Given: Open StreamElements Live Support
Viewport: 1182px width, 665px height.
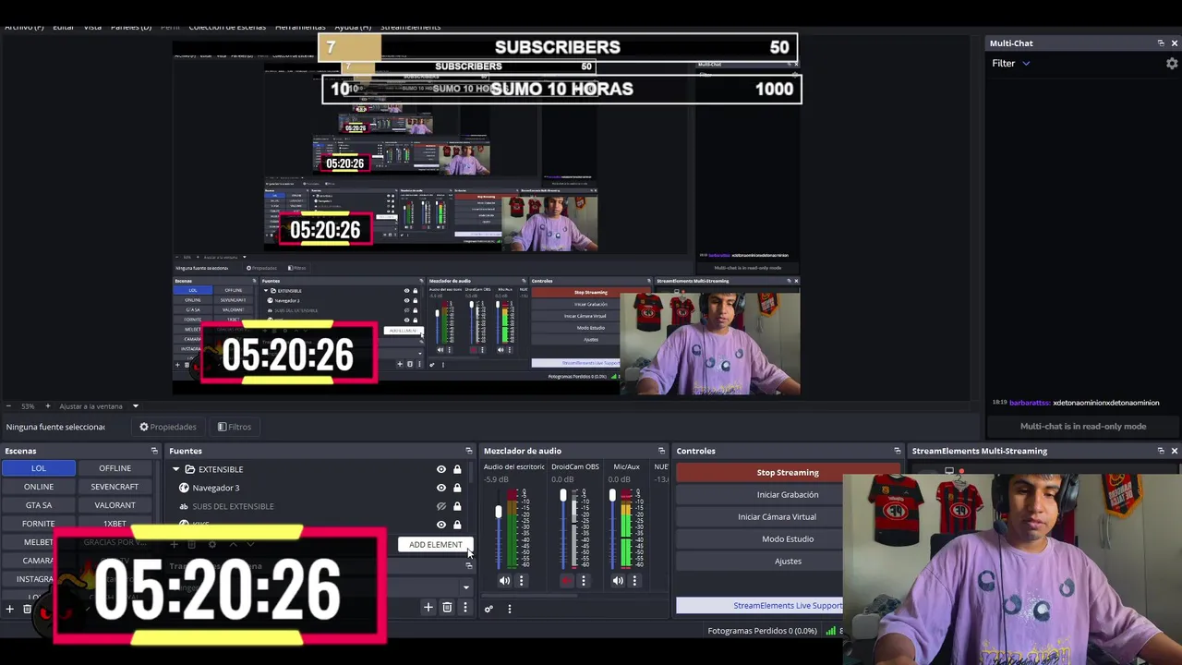Looking at the screenshot, I should [x=760, y=606].
